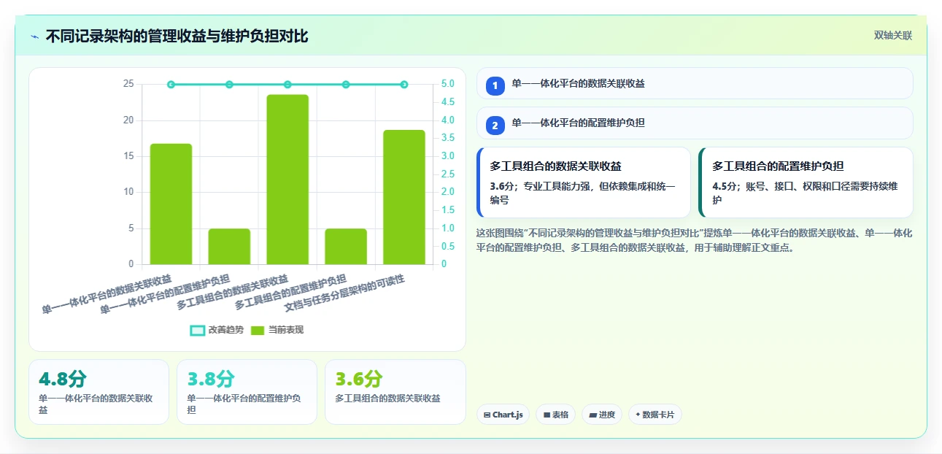Viewport: 942px width, 454px height.
Task: Select numbered item 2 单一一体化平台的配置维护负担
Action: pos(695,123)
